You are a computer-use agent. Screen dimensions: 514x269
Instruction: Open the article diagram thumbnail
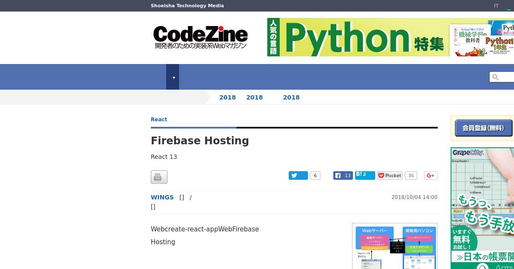[395, 246]
